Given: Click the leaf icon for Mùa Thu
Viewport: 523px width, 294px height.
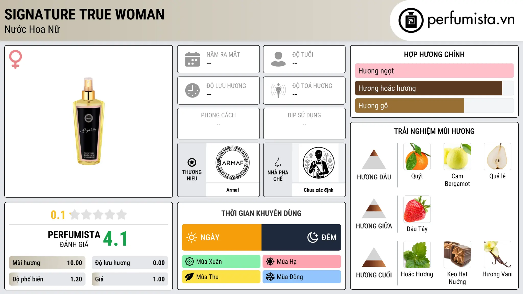Looking at the screenshot, I should click(189, 277).
